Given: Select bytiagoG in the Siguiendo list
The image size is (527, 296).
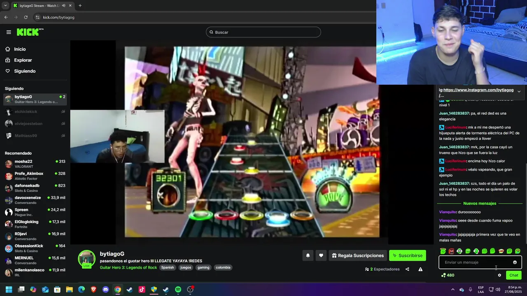Looking at the screenshot, I should (35, 99).
